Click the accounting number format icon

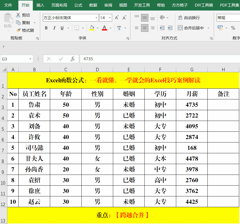click(220, 28)
